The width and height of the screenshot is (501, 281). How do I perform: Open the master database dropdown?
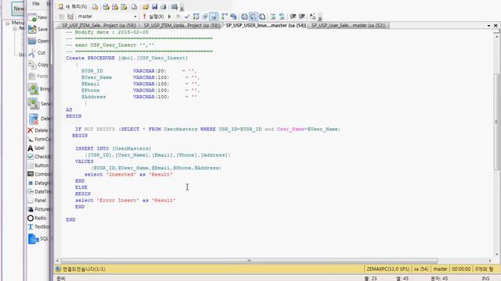[108, 16]
